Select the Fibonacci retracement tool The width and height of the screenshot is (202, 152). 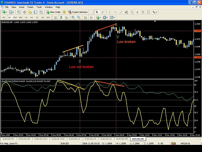coord(132,12)
